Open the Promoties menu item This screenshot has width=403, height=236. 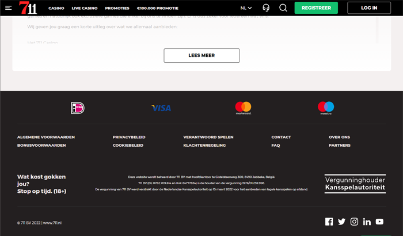(x=117, y=8)
